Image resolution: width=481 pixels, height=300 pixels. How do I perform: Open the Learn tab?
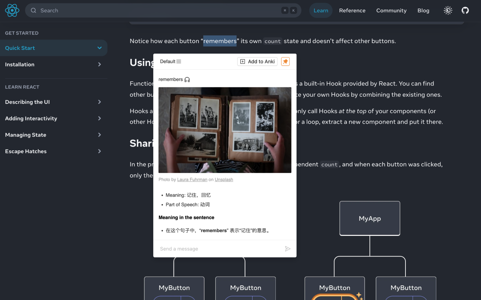pyautogui.click(x=321, y=10)
